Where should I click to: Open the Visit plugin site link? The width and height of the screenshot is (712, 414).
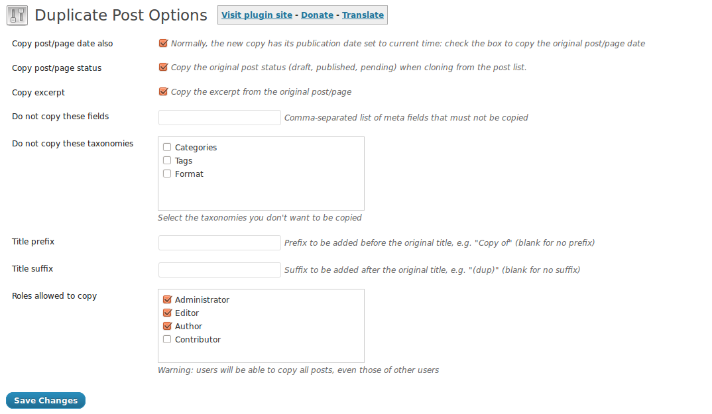click(x=257, y=15)
